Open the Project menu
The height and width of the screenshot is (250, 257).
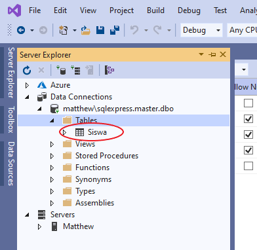(x=121, y=10)
